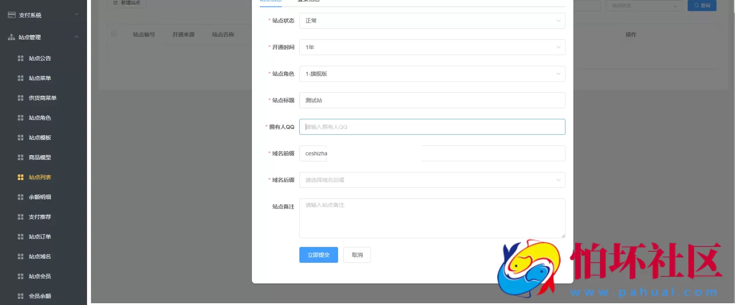Click the 支付系统 card icon in sidebar
Viewport: 735px width, 305px height.
(x=12, y=15)
